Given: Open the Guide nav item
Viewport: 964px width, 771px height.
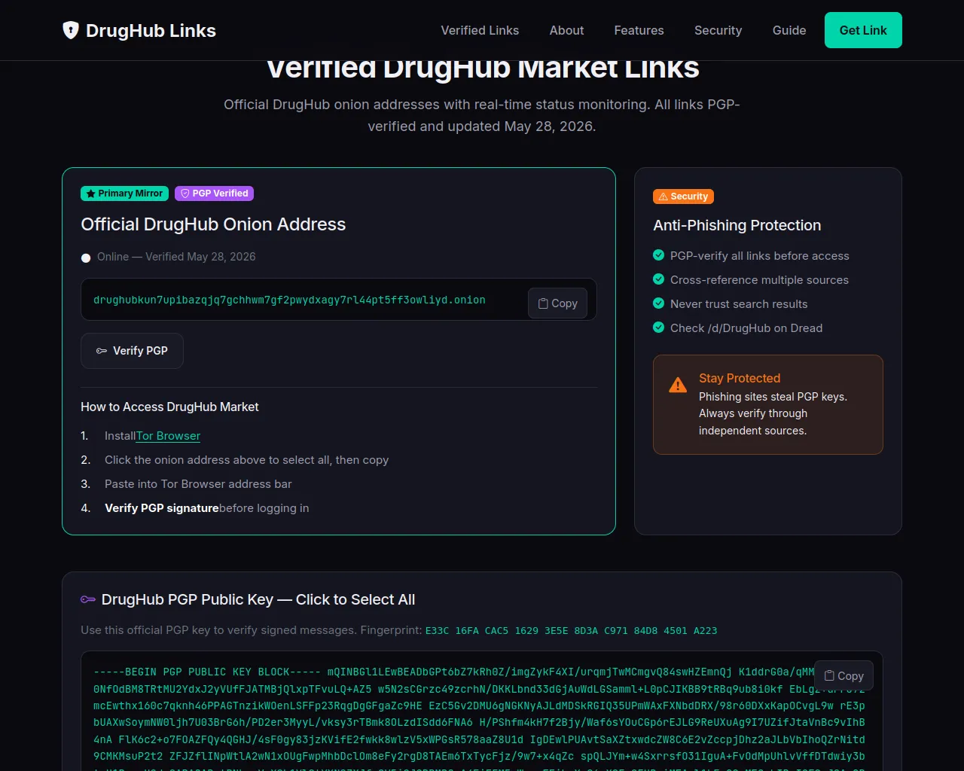Looking at the screenshot, I should [789, 30].
